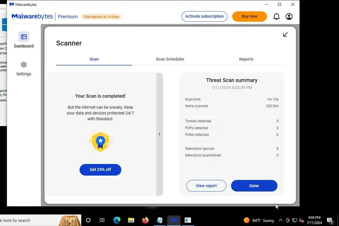Open the Action Center notification icon
Screen dimensions: 339x226
(330, 220)
